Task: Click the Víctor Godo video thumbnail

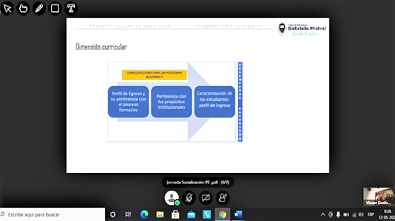Action: (379, 196)
